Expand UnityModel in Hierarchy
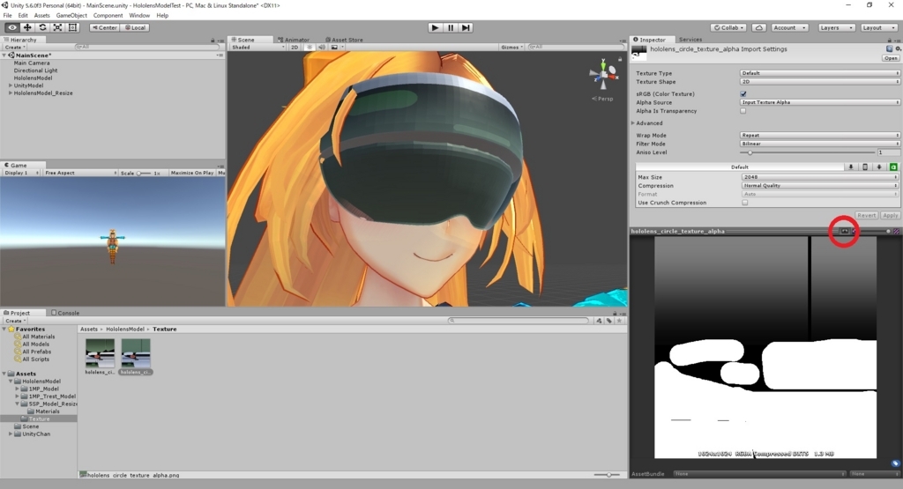The height and width of the screenshot is (489, 903). 11,85
